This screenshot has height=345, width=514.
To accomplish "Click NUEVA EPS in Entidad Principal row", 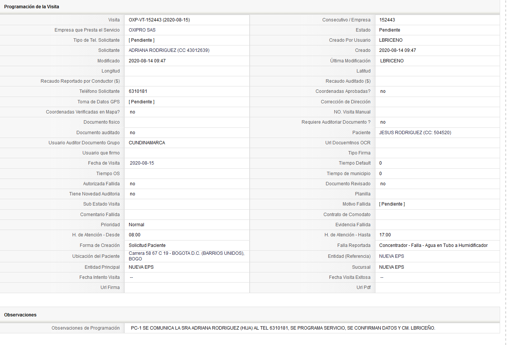I will click(141, 267).
